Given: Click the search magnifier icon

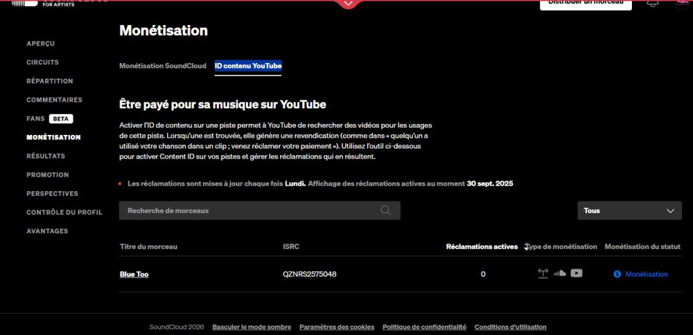Looking at the screenshot, I should pyautogui.click(x=385, y=210).
